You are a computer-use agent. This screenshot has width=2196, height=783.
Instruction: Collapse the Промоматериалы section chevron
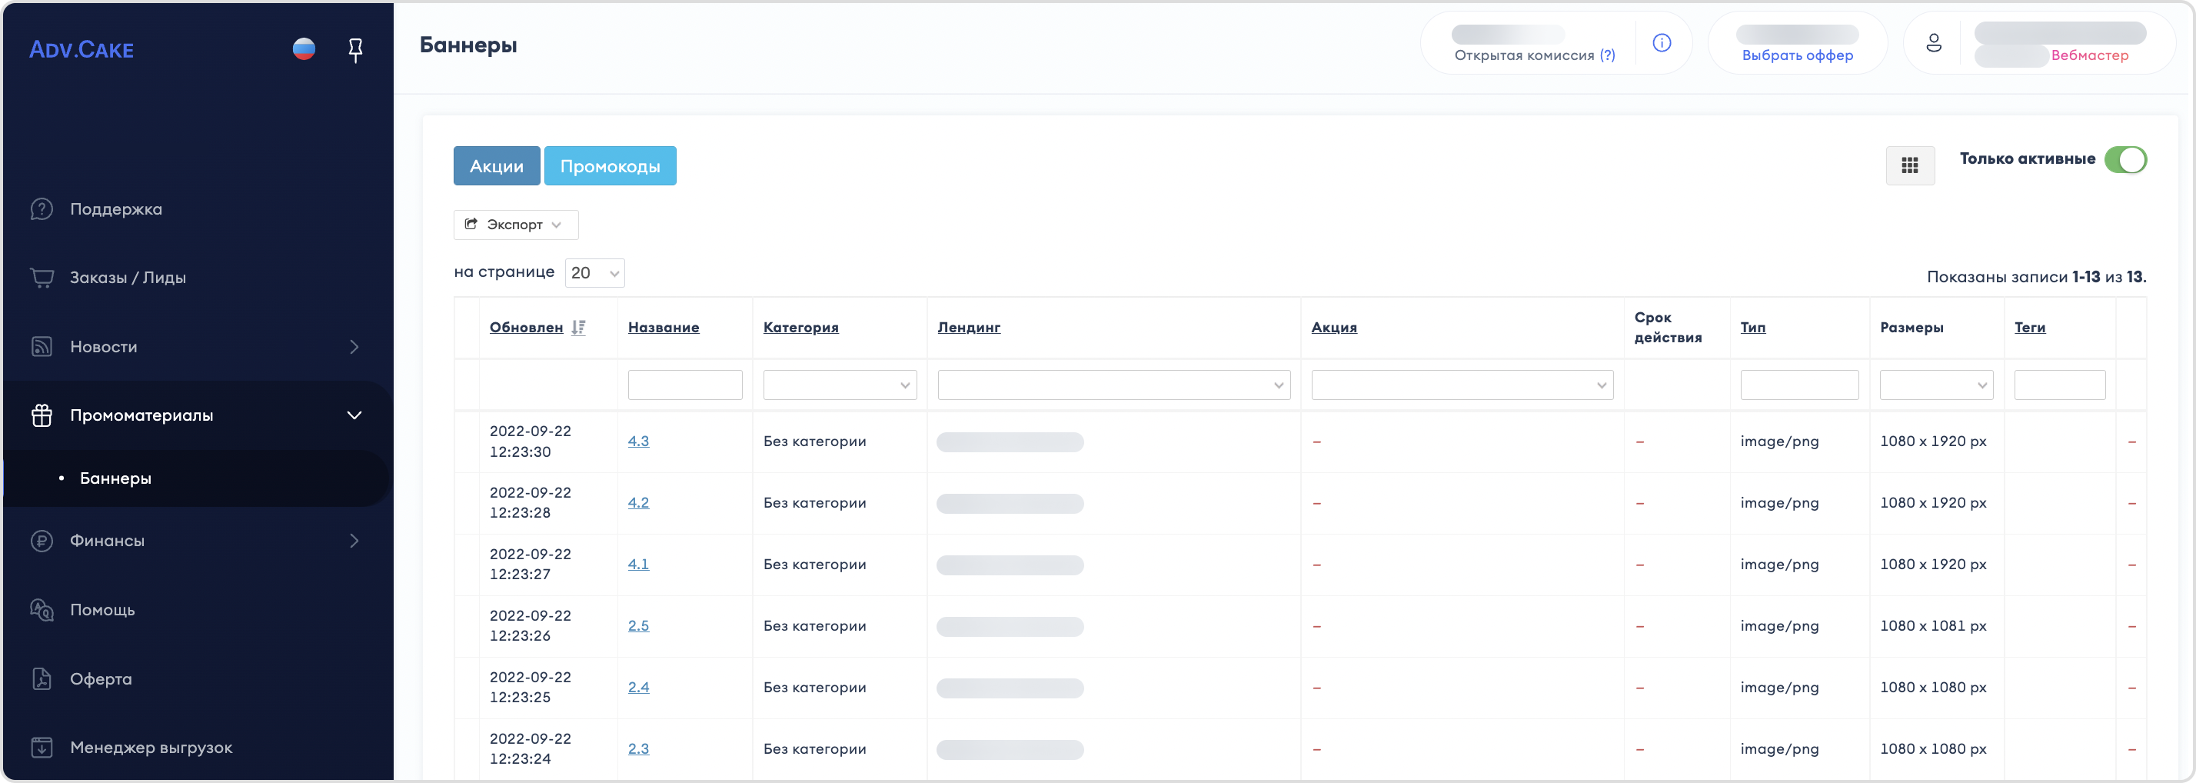click(354, 415)
